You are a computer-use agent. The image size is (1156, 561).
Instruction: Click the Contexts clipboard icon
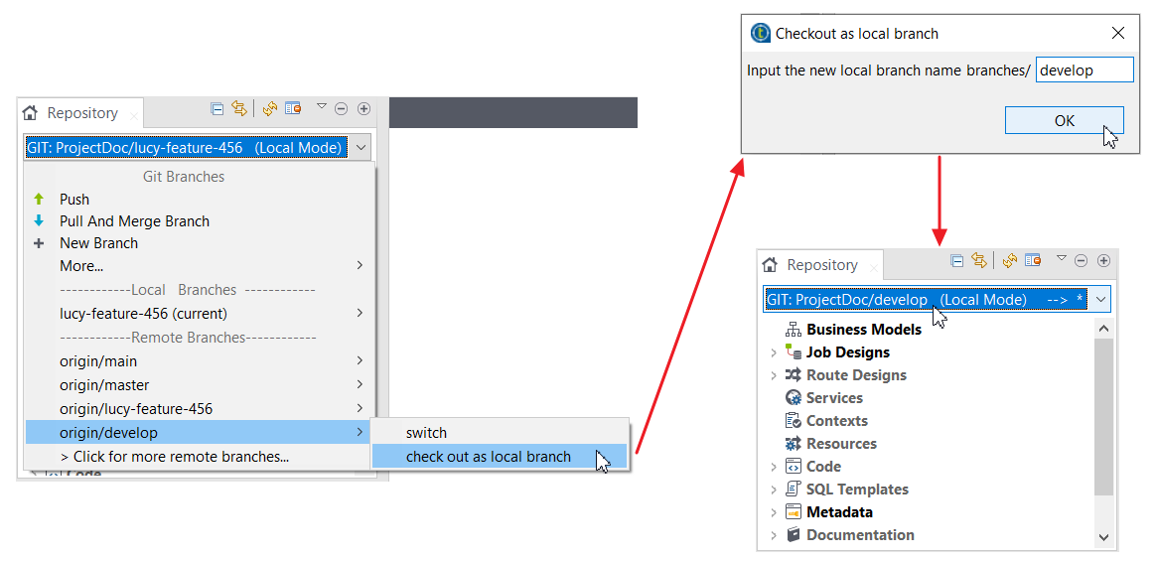pos(794,420)
